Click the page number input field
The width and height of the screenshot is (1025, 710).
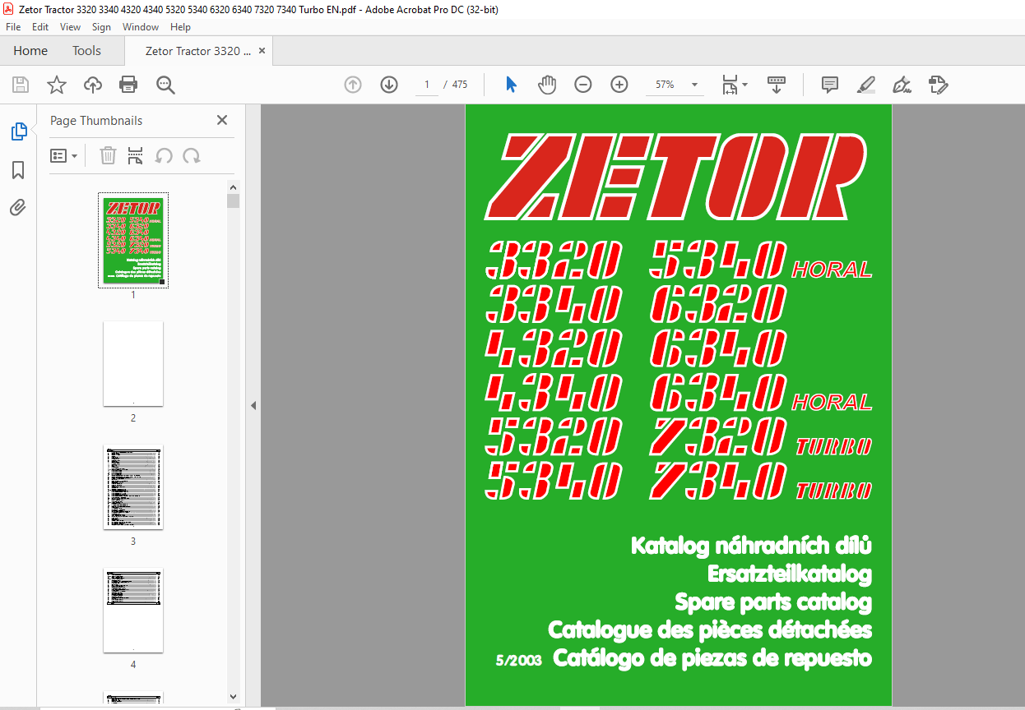(426, 85)
